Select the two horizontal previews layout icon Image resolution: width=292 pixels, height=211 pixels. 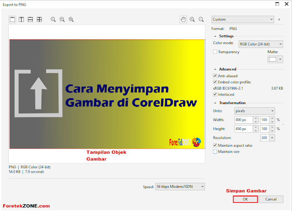pyautogui.click(x=31, y=20)
